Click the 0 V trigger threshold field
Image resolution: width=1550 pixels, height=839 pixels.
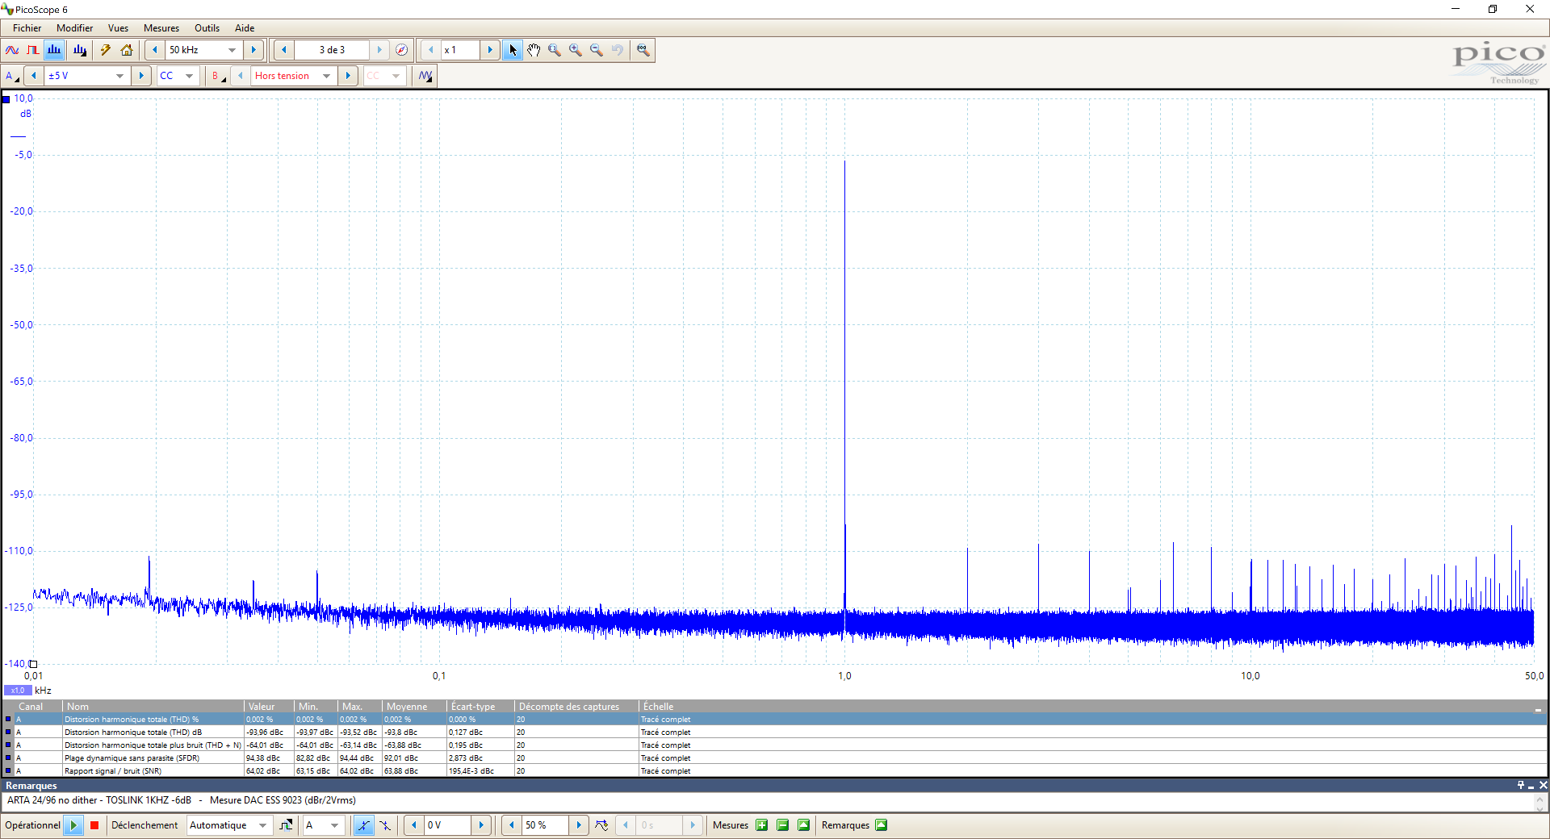point(448,825)
